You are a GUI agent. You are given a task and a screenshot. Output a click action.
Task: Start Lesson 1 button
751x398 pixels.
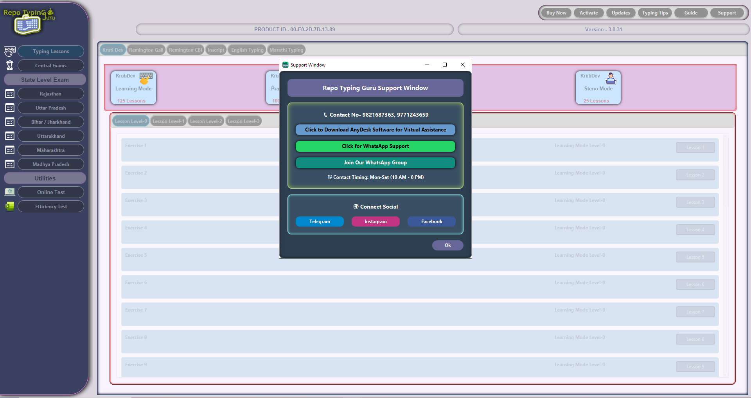[x=695, y=148]
